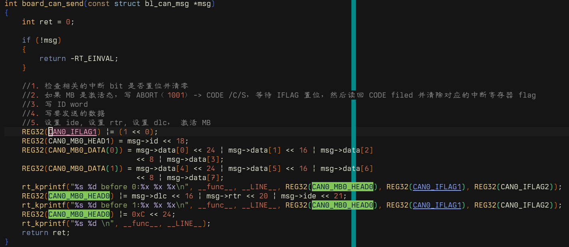The height and width of the screenshot is (247, 569).
Task: Click the function's closing brace
Action: (6, 242)
